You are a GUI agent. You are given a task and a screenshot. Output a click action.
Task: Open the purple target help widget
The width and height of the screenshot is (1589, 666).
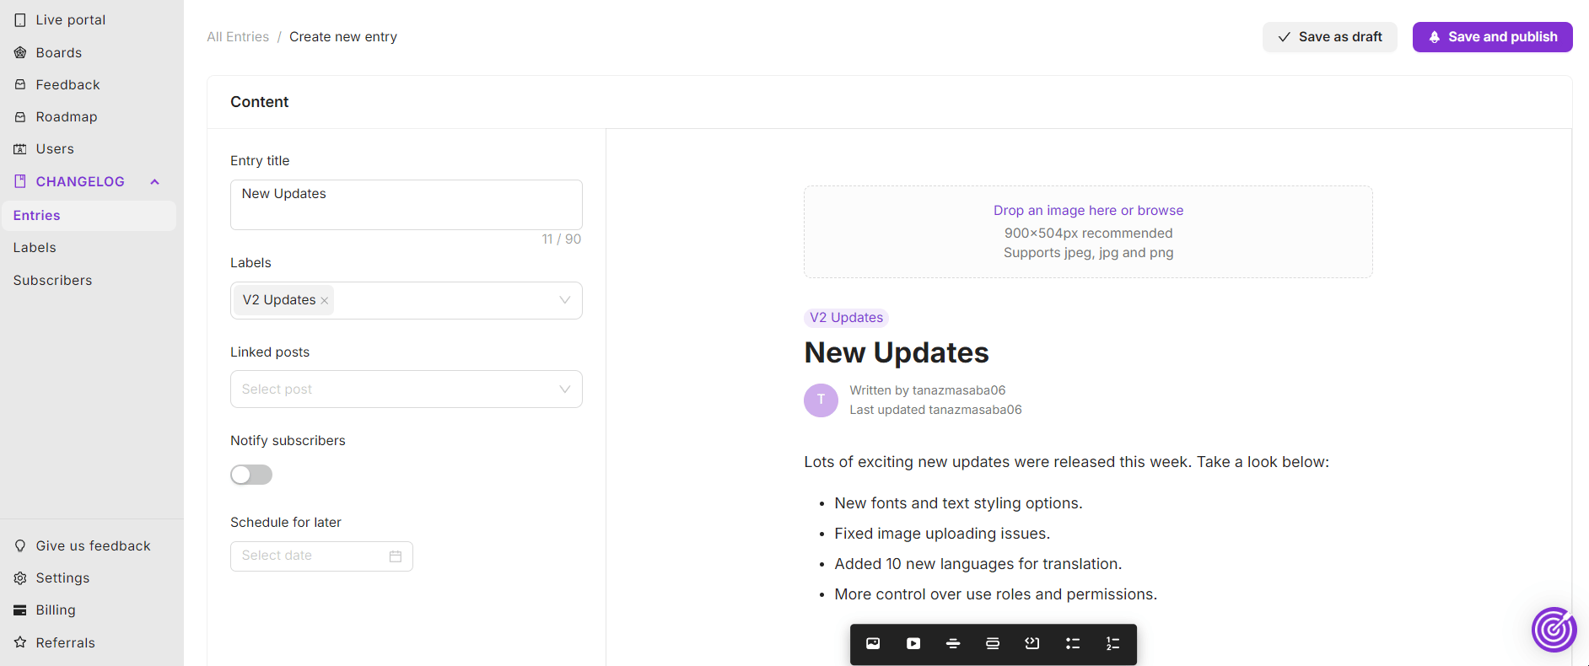tap(1554, 630)
